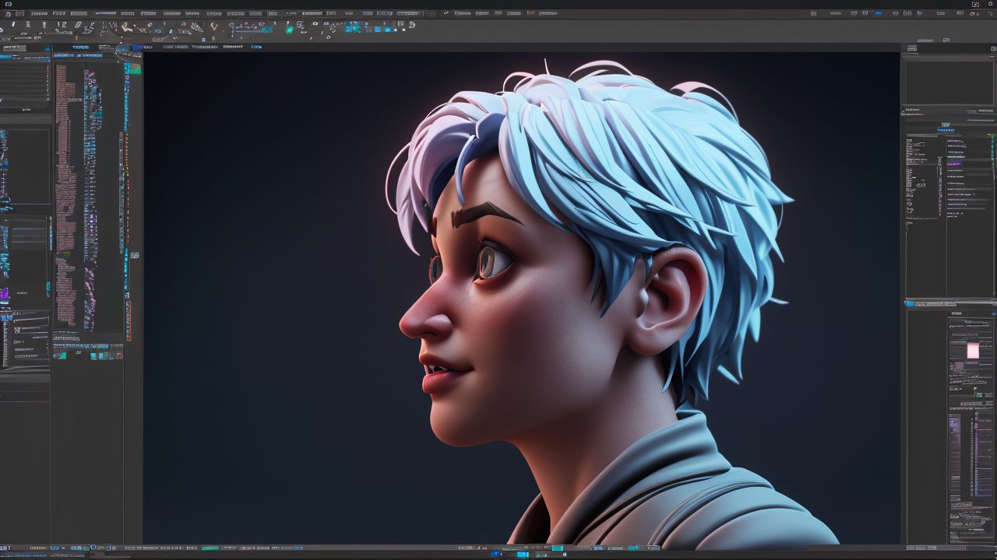Screen dimensions: 997x560
Task: Click the pink swatch in right panel
Action: (973, 351)
